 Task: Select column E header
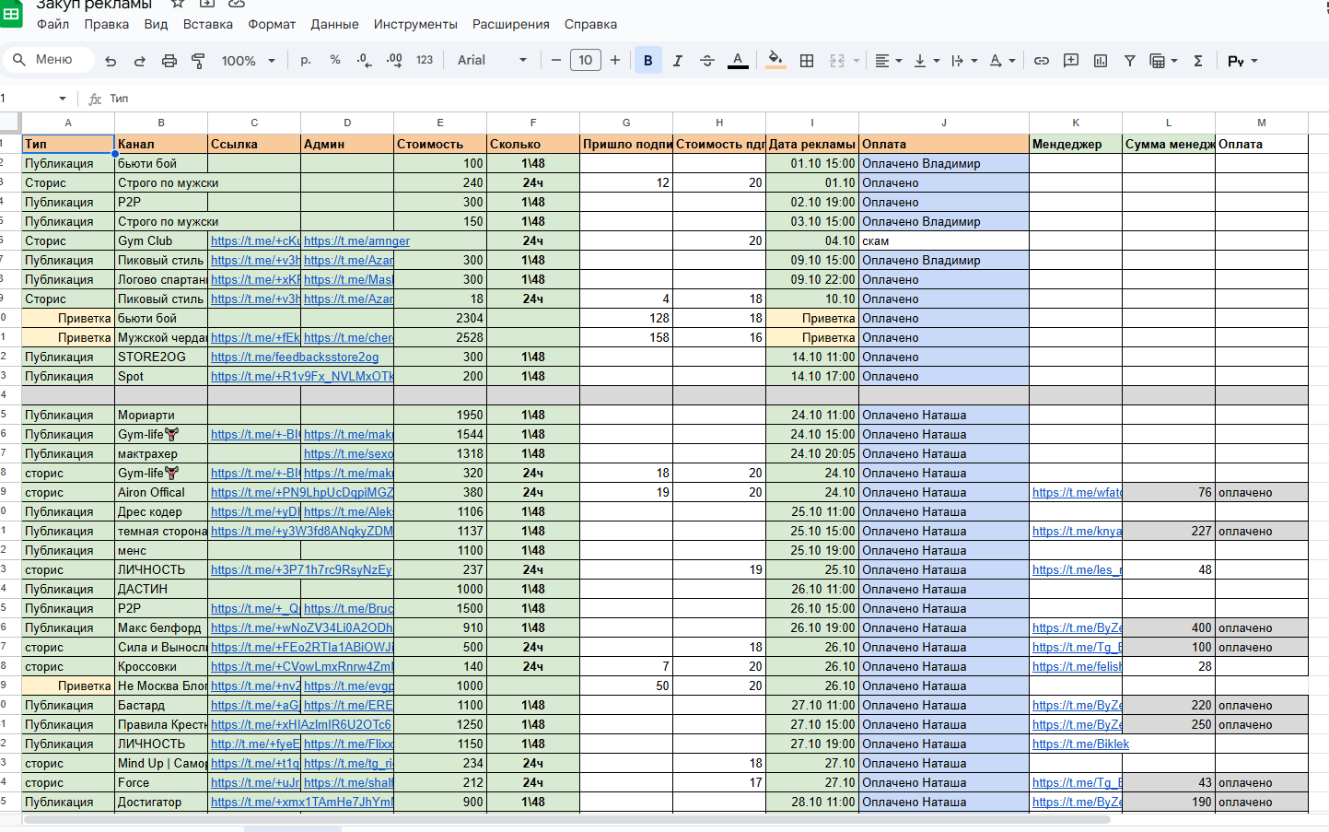point(440,123)
